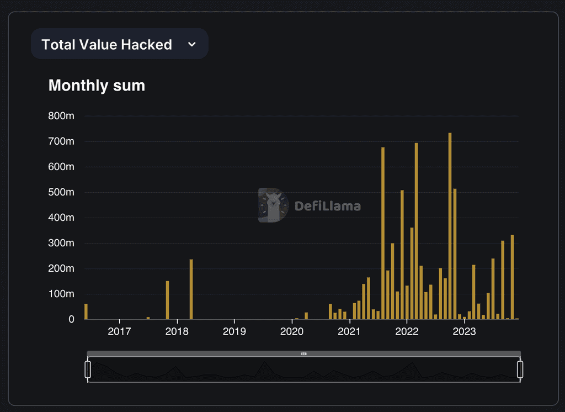The image size is (565, 412).
Task: Click the last tall bar near 330m
Action: click(512, 277)
